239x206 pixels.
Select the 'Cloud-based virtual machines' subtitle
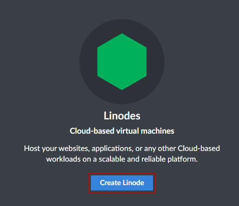coord(122,131)
